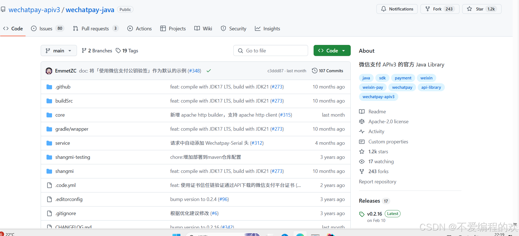Switch to the Pull requests tab
519x236 pixels.
(x=96, y=28)
